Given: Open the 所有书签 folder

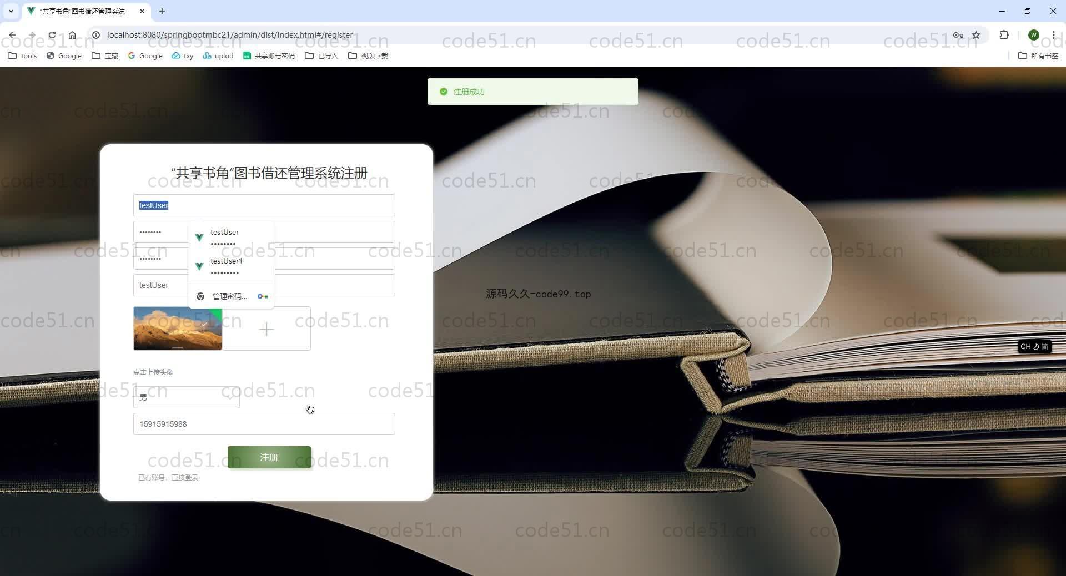Looking at the screenshot, I should 1038,55.
